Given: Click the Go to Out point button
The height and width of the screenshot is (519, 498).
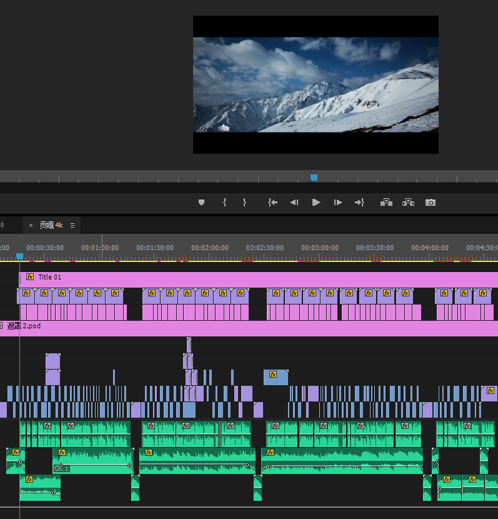Looking at the screenshot, I should [x=359, y=202].
